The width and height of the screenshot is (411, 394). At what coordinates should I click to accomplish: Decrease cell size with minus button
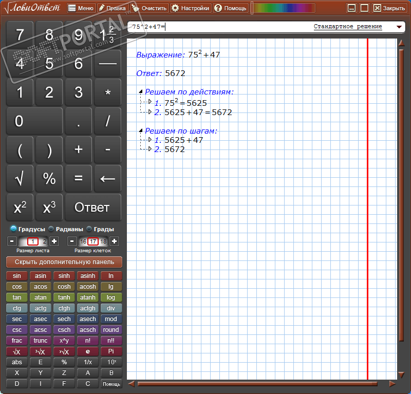(72, 241)
